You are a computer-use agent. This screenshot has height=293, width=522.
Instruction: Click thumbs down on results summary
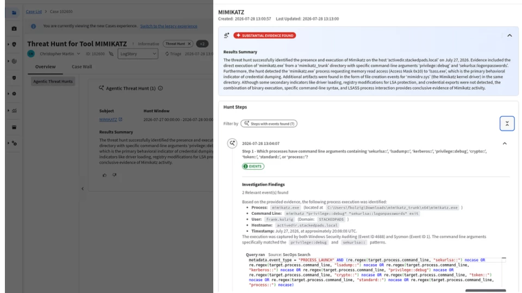pyautogui.click(x=114, y=175)
